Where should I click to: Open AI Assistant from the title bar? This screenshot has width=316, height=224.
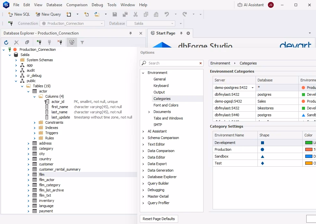[251, 5]
